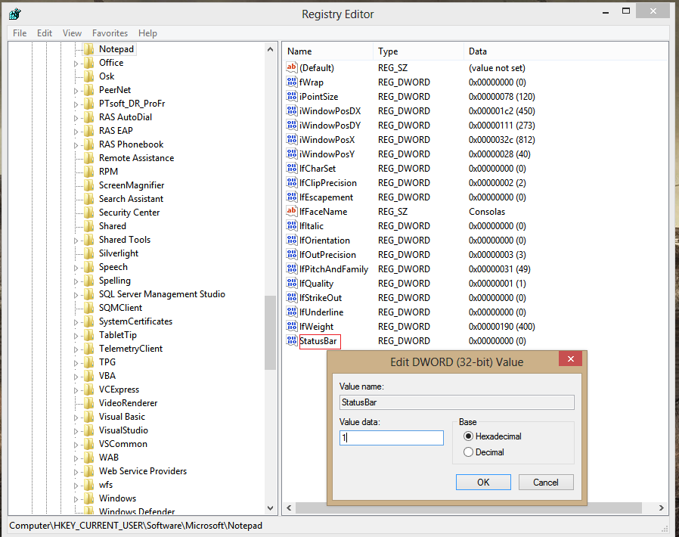Select the StatusBar value icon
679x537 pixels.
(292, 341)
